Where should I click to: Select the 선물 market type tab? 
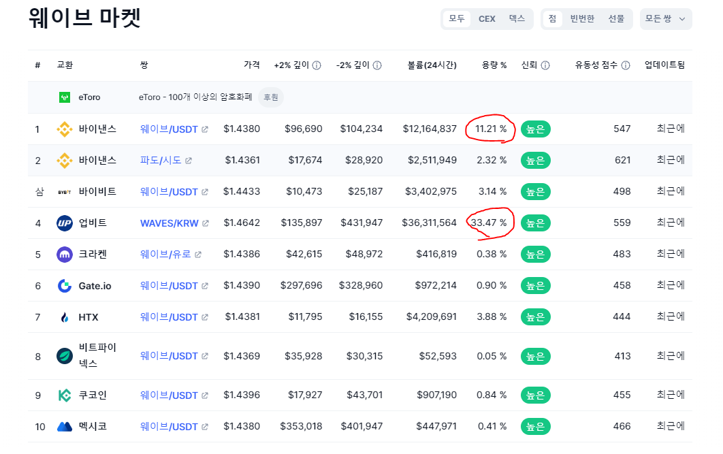(616, 19)
